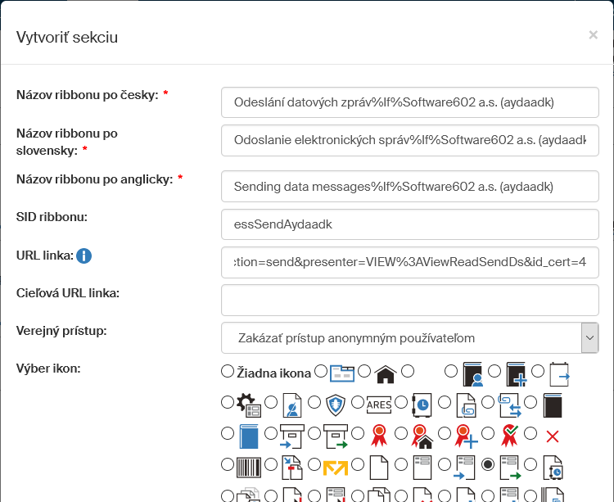This screenshot has width=614, height=502.
Task: Click the Názov ribbonu po česky field
Action: pos(409,103)
